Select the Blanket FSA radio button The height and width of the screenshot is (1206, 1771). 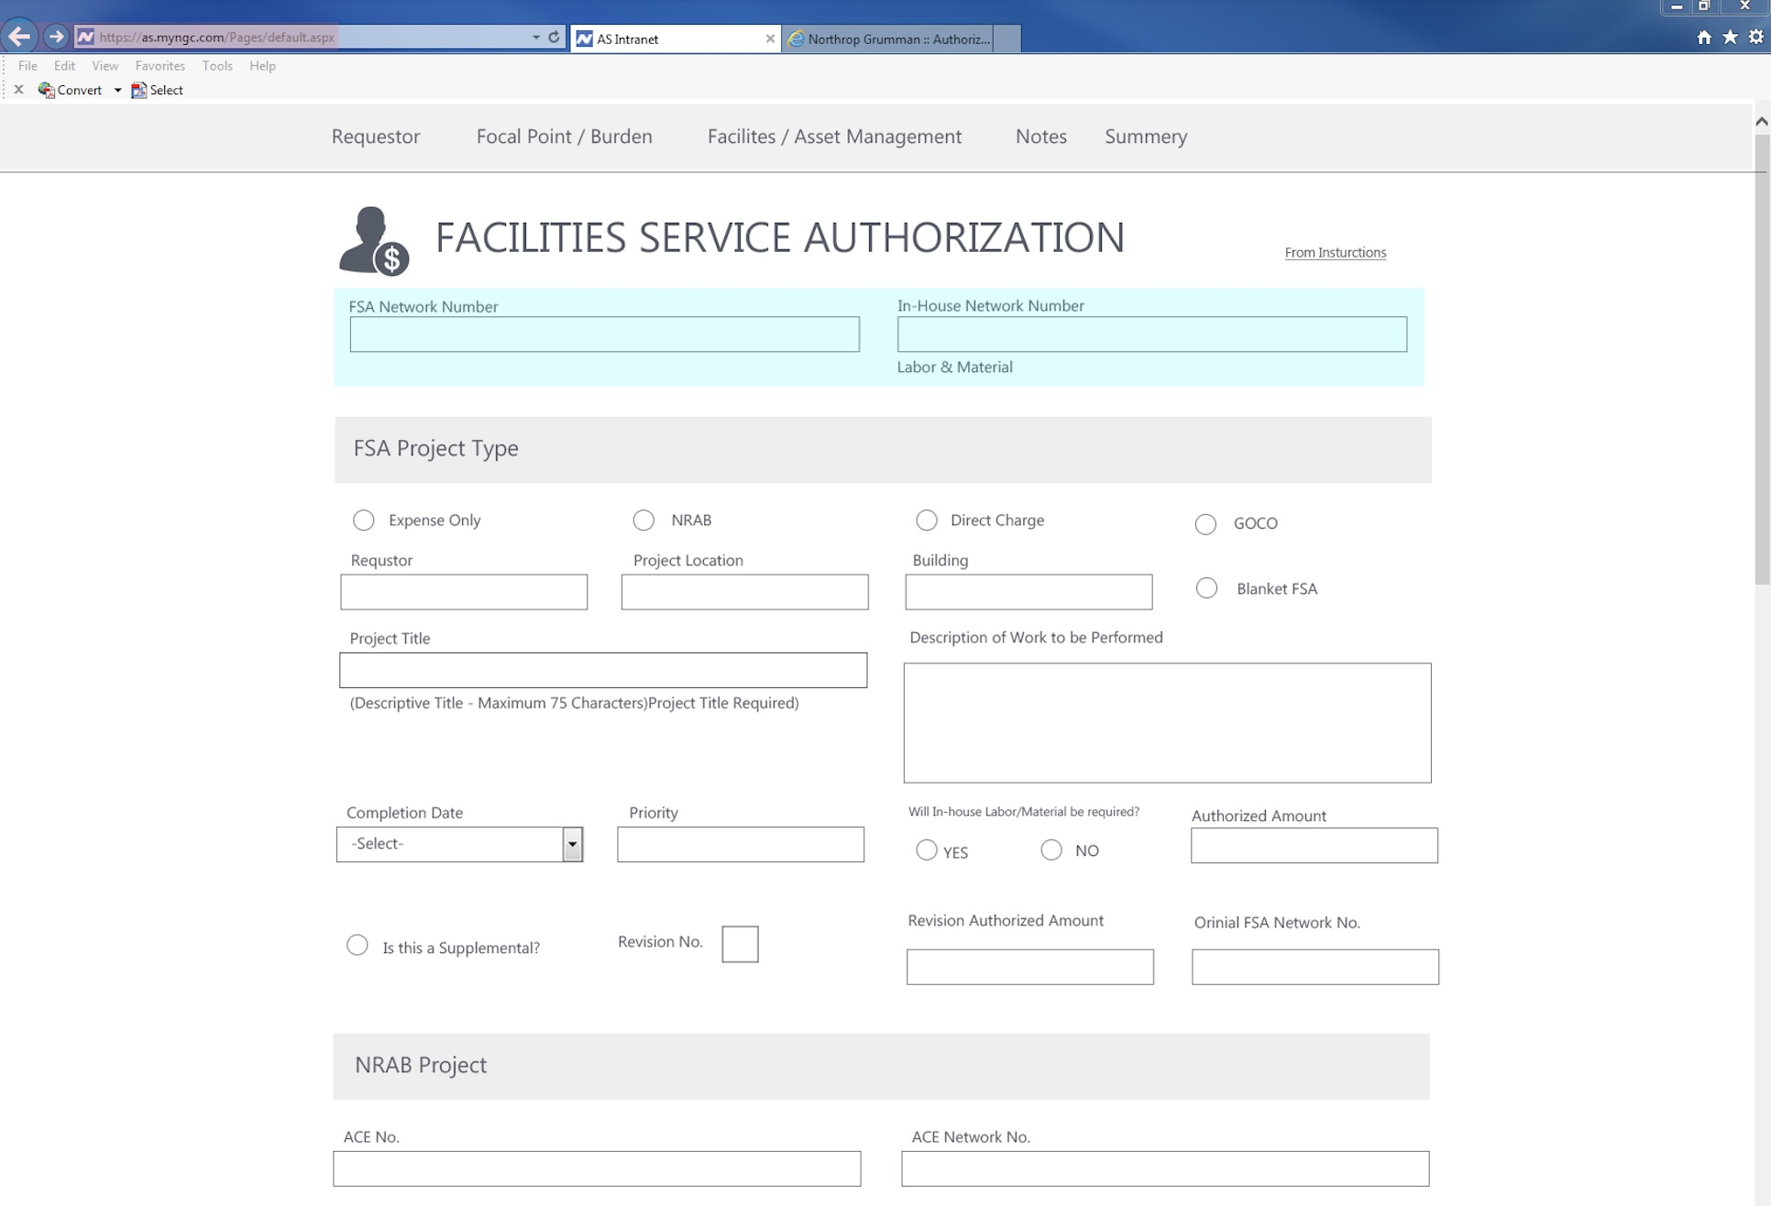coord(1206,588)
